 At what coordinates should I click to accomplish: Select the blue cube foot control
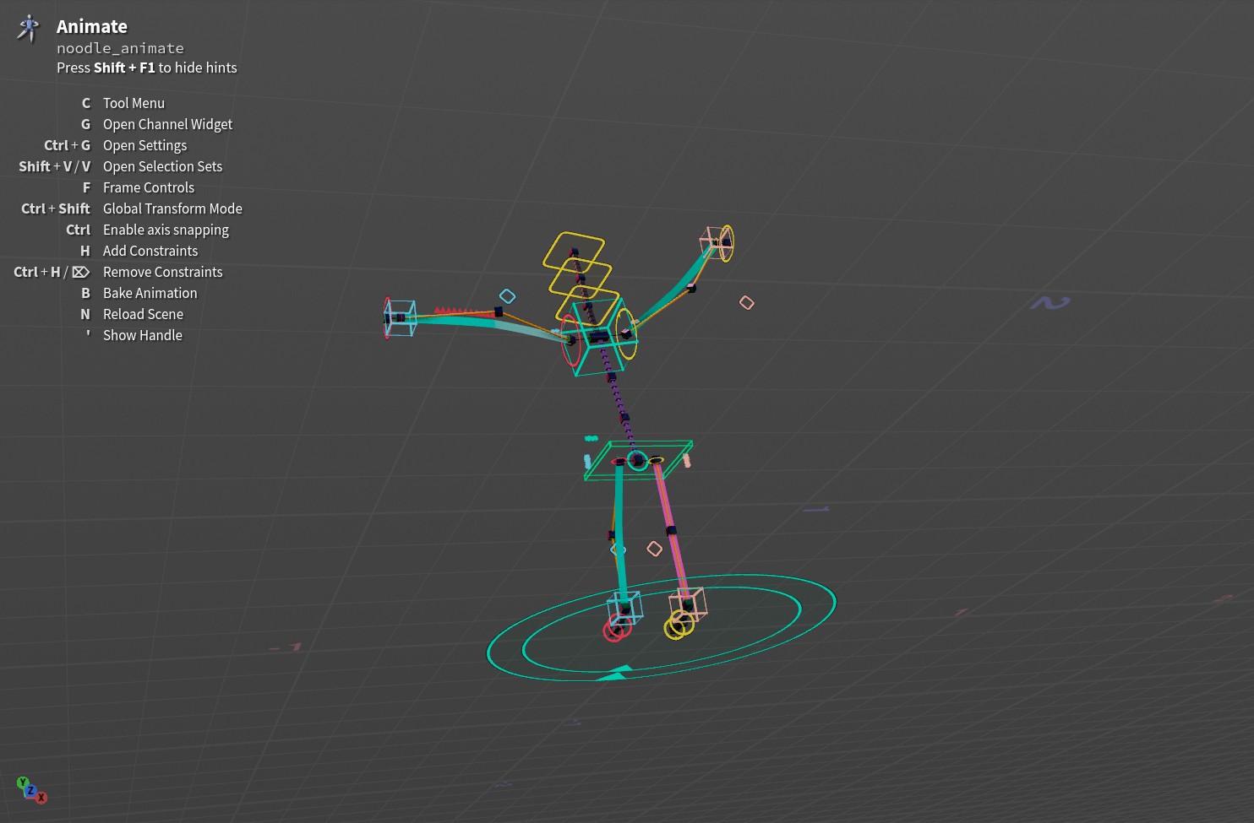point(624,608)
